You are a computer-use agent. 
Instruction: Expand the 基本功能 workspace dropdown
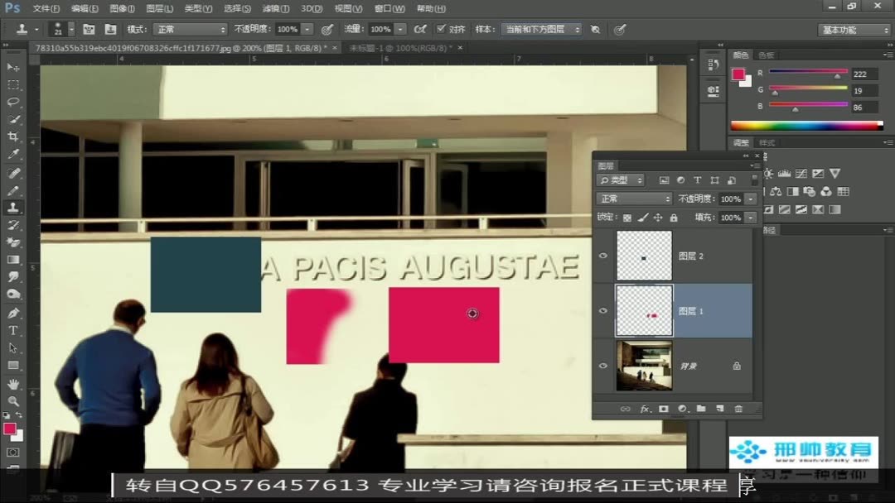pyautogui.click(x=854, y=30)
